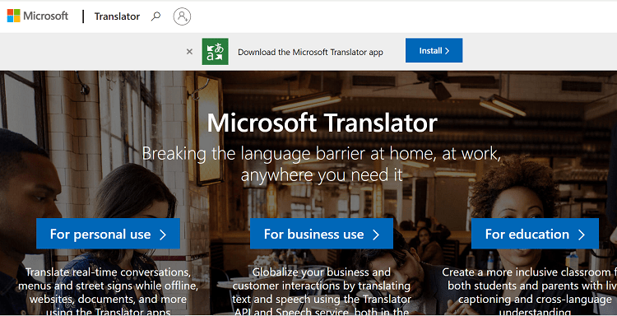Click the Microsoft Translator heading
The height and width of the screenshot is (316, 617).
pos(322,123)
